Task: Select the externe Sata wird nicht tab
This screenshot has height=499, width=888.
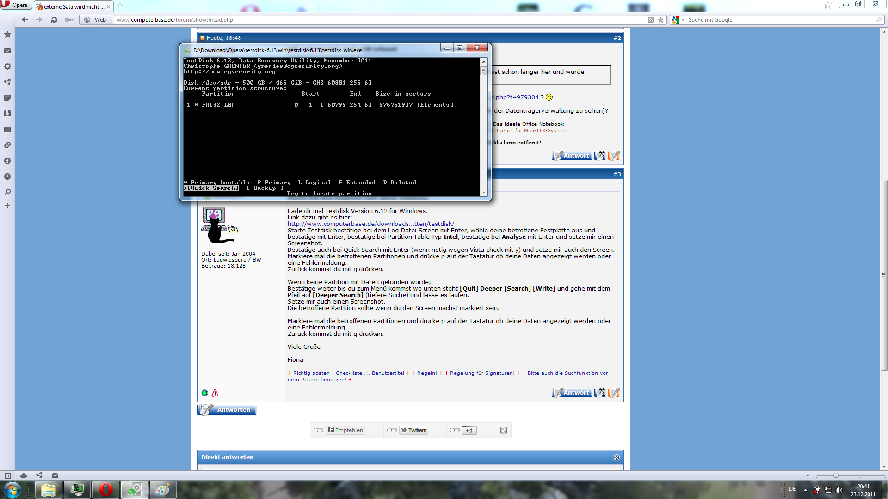Action: click(73, 6)
